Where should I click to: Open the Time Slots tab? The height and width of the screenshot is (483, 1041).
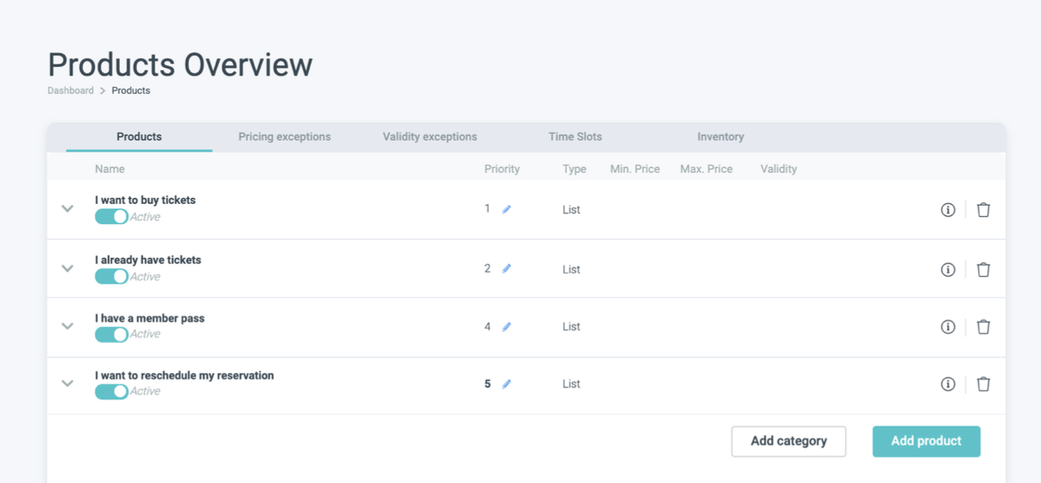tap(575, 137)
